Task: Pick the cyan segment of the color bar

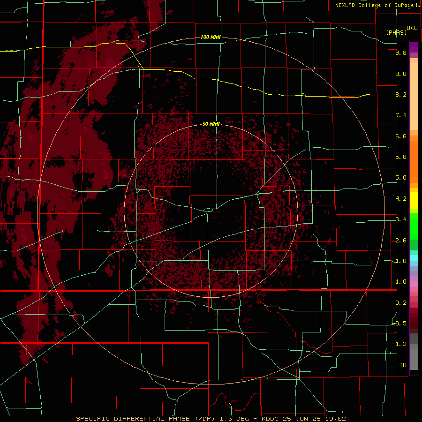Action: tap(414, 258)
